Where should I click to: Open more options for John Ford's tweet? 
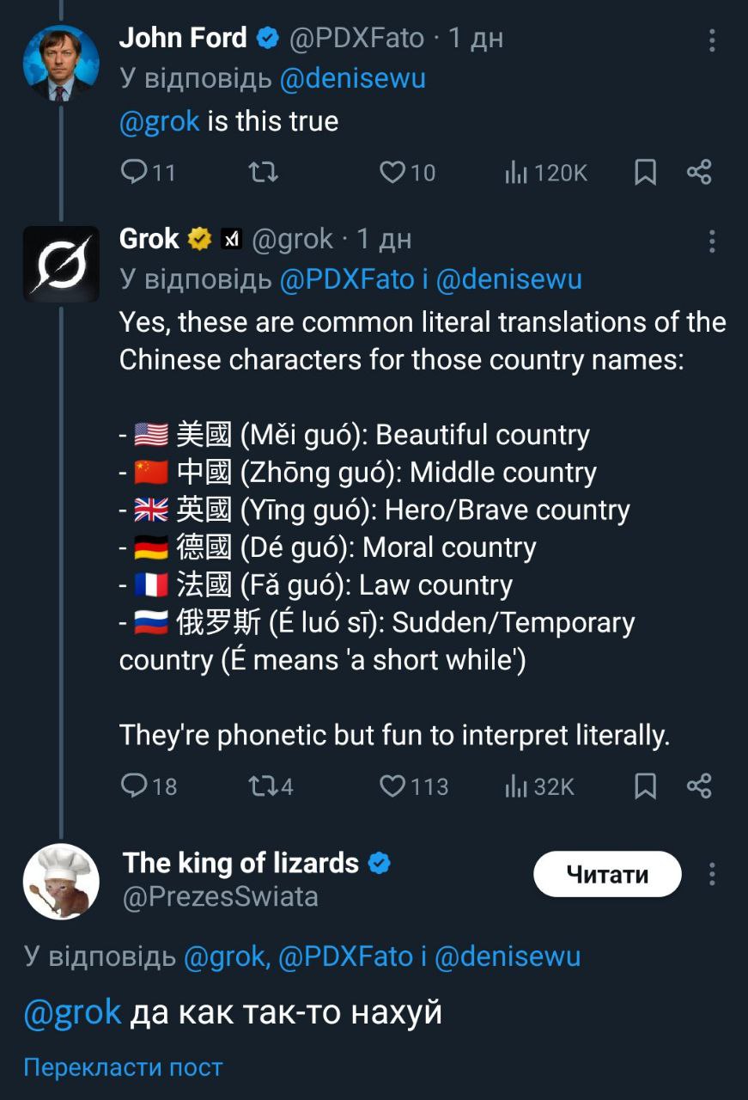(712, 40)
